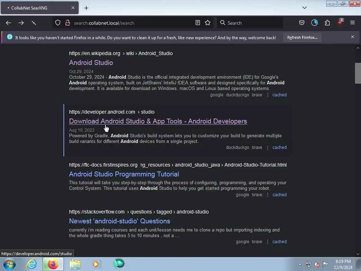Open the network tray icon
This screenshot has width=361, height=271.
[308, 265]
